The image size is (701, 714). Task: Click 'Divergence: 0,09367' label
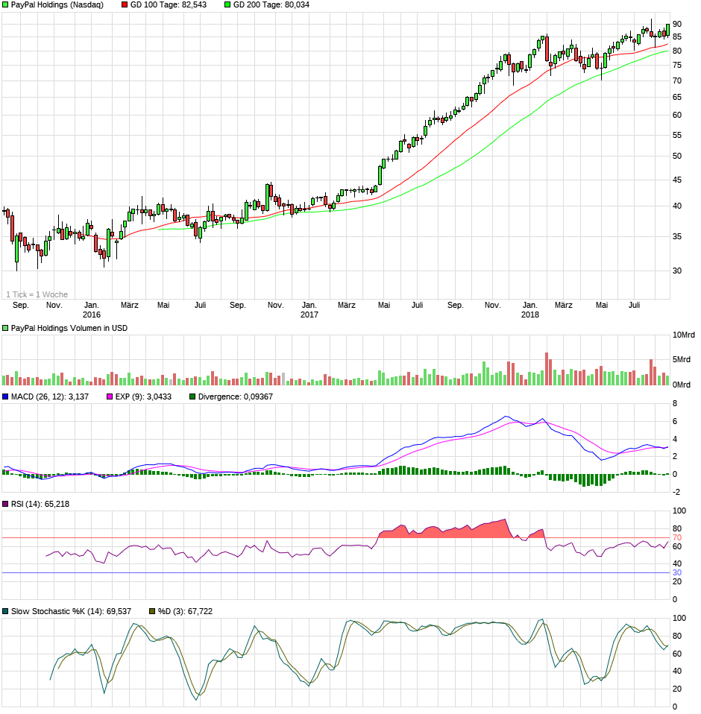click(236, 397)
